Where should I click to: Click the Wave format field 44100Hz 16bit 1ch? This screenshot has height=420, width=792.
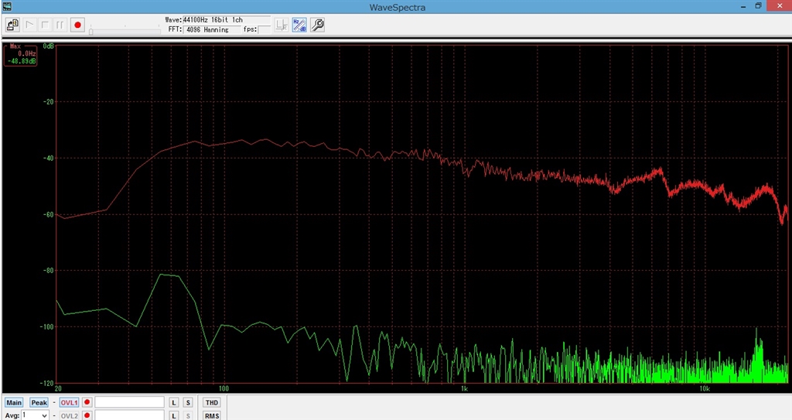226,19
